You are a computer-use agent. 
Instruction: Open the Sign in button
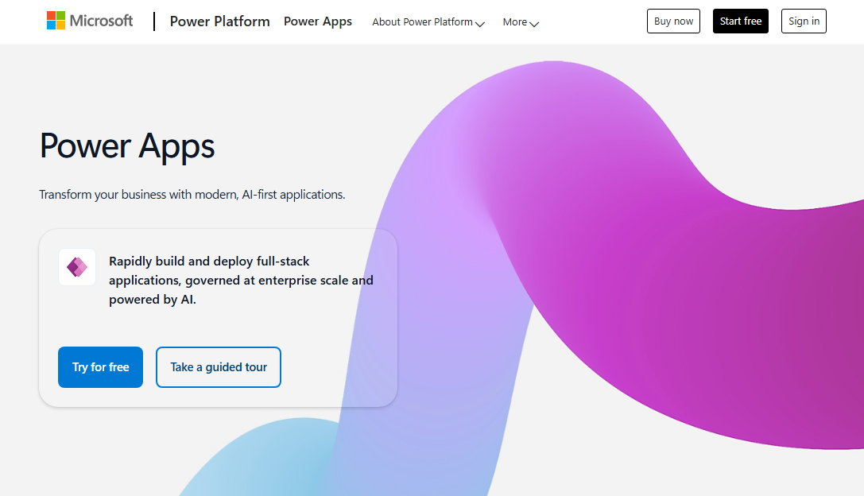point(804,21)
